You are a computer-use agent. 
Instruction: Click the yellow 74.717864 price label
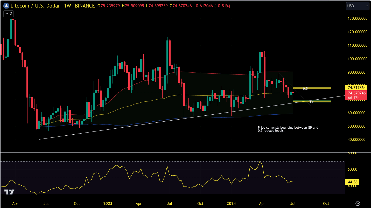pyautogui.click(x=356, y=88)
